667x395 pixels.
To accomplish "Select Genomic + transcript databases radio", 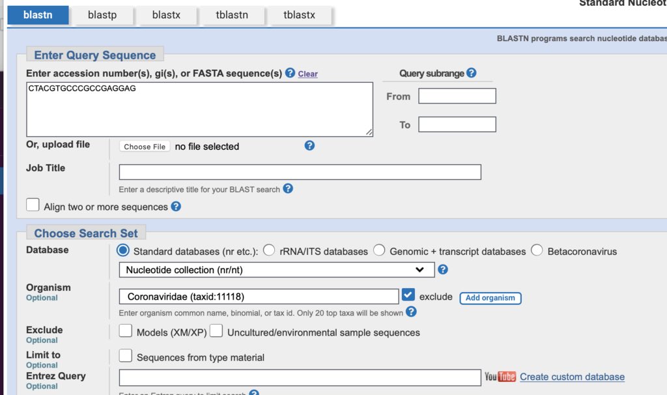I will (379, 250).
